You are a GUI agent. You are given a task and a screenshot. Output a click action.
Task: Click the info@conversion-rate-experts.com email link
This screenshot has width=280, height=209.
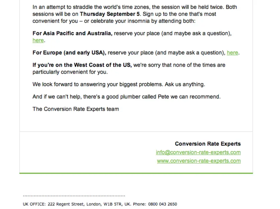(x=198, y=152)
